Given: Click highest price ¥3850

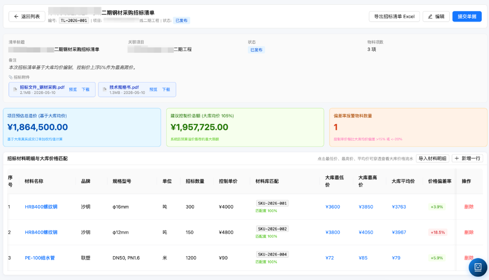Looking at the screenshot, I should 366,207.
